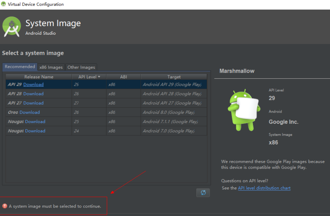Screen dimensions: 330x216
Task: Click the Marshmallow Android mascot image
Action: point(244,110)
